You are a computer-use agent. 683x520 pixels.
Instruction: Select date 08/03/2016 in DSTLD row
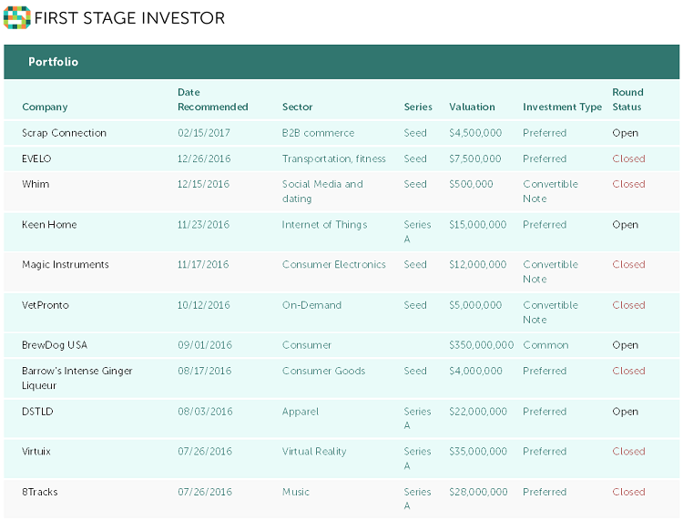pos(205,412)
